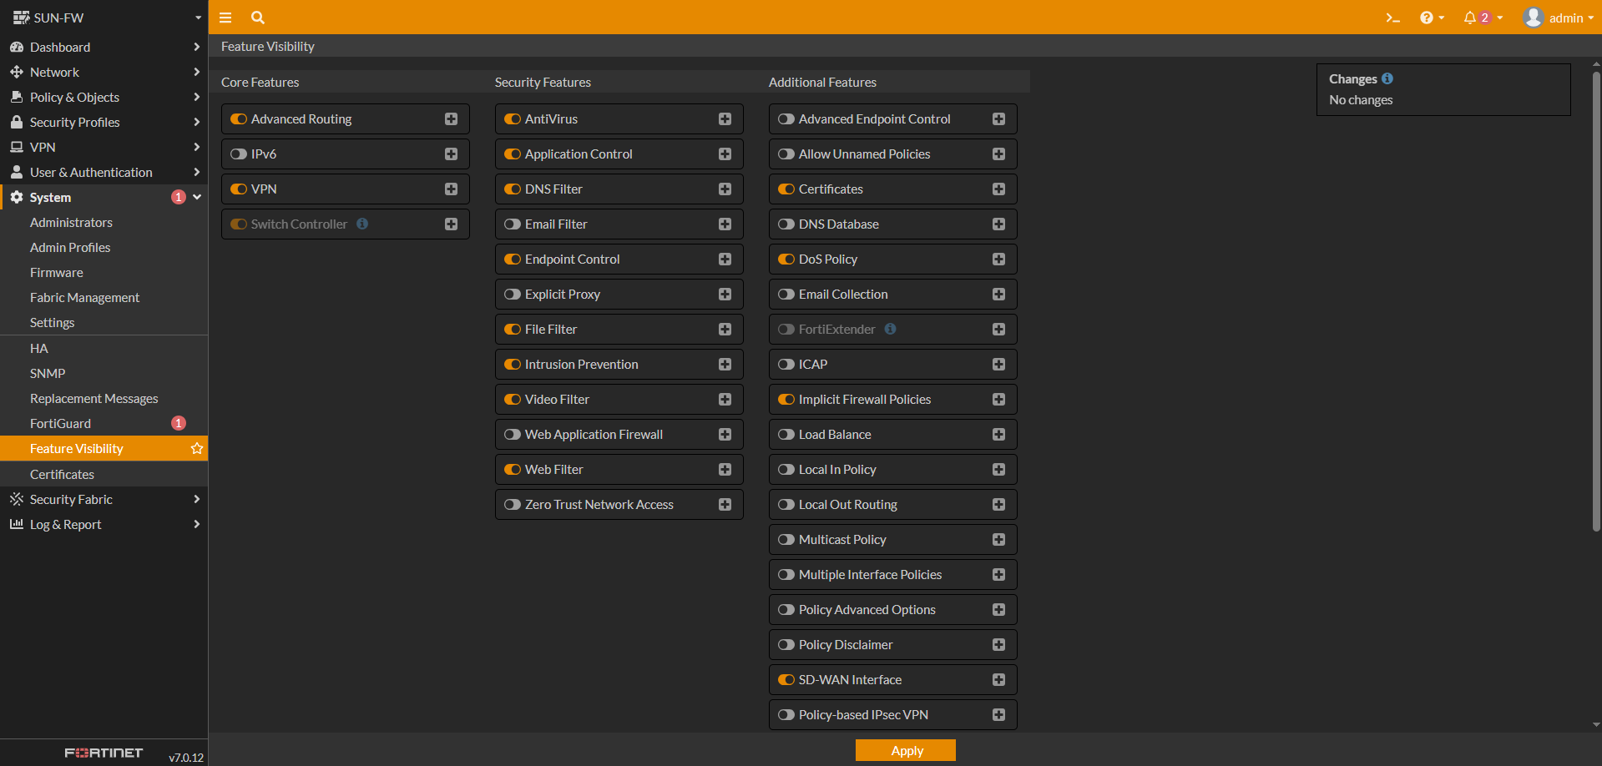This screenshot has height=766, width=1602.
Task: Enable the IPv6 toggle
Action: point(239,154)
